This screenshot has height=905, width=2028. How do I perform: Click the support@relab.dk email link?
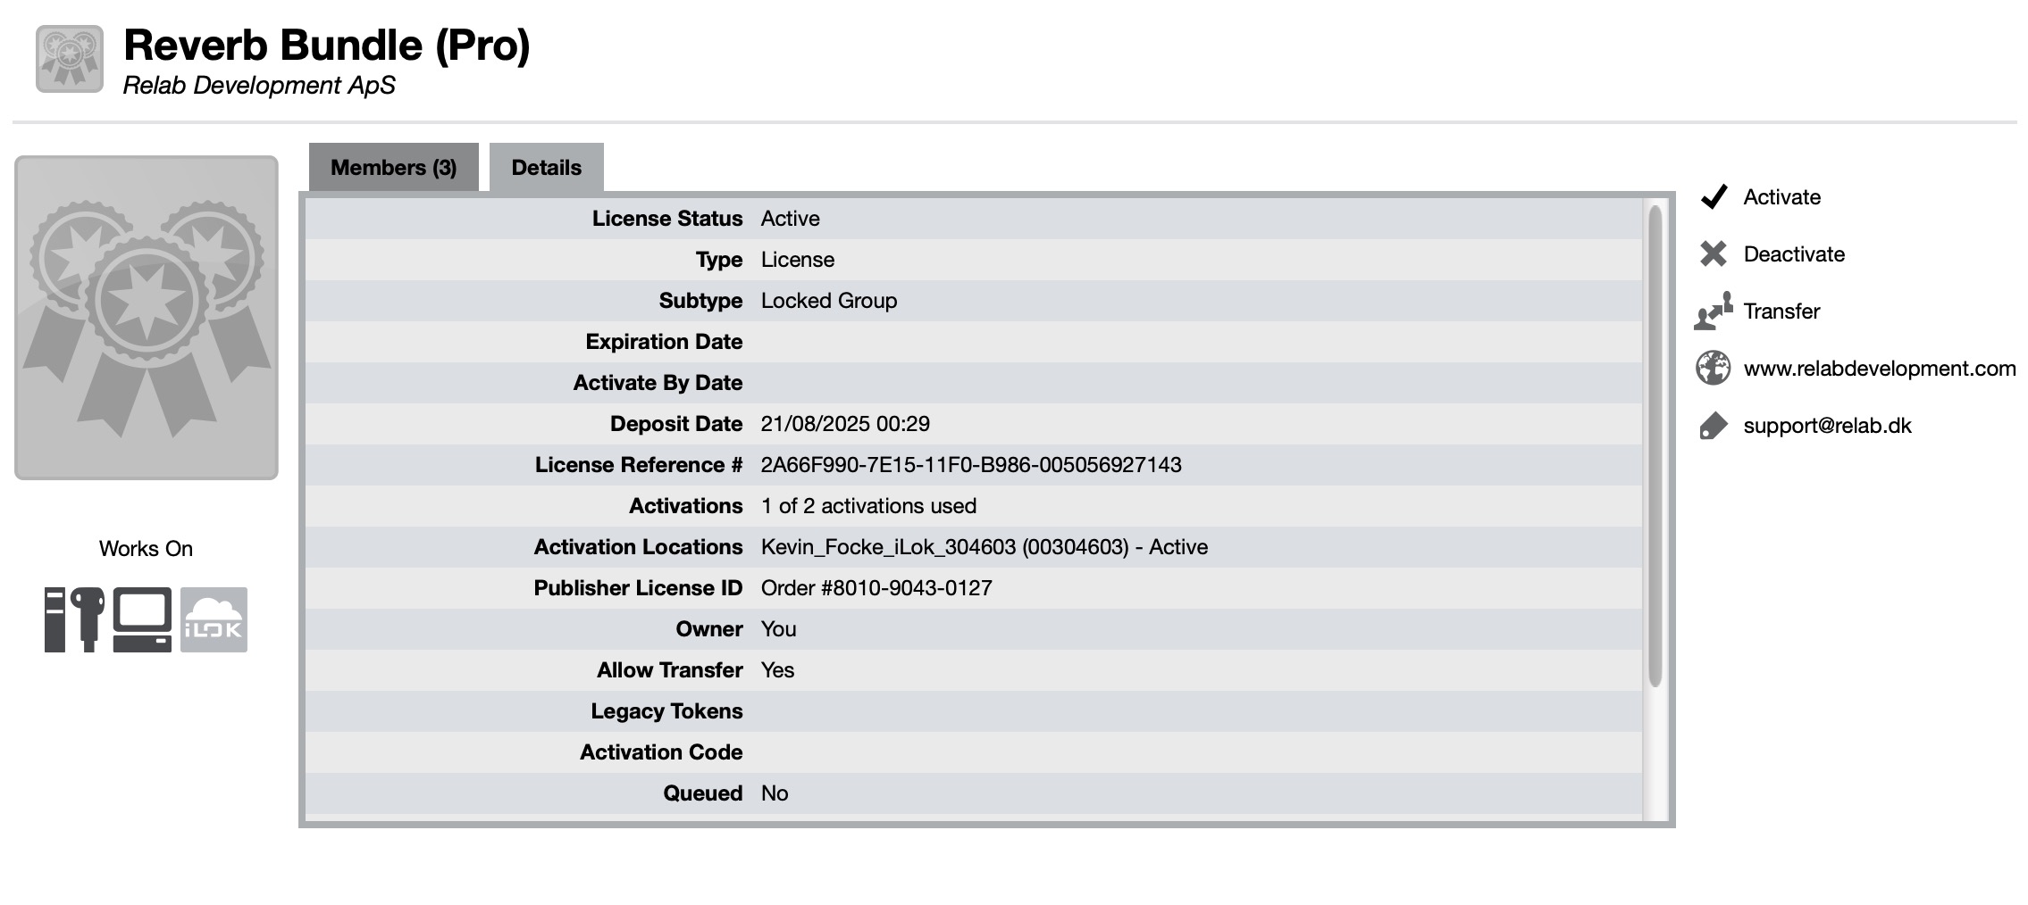click(x=1827, y=426)
